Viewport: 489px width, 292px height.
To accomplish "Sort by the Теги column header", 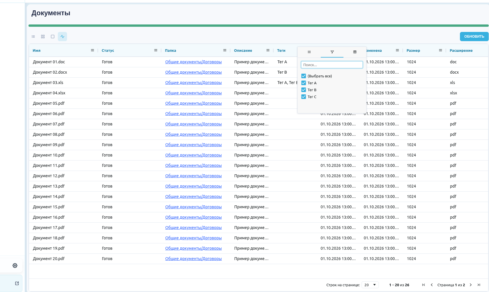I will coord(281,50).
